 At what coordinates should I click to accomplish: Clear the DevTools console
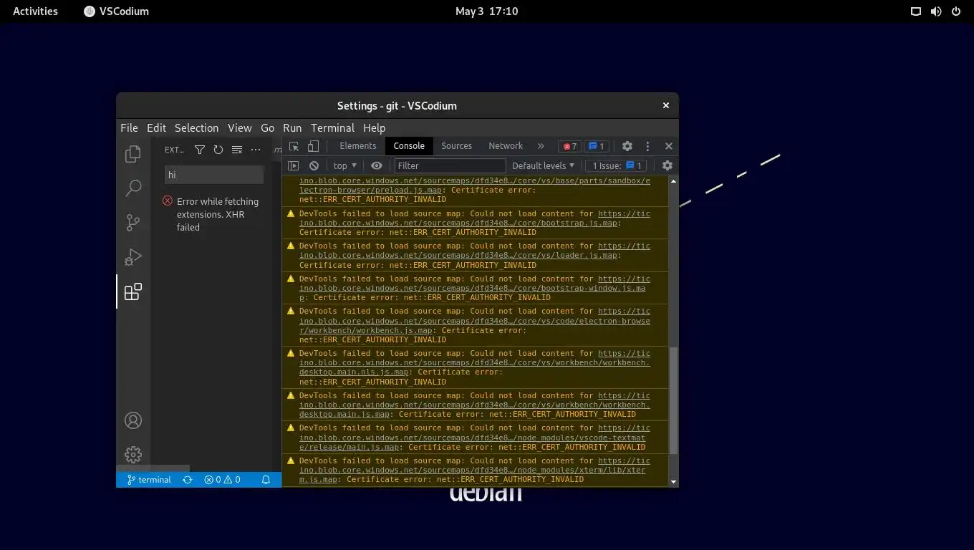point(314,165)
